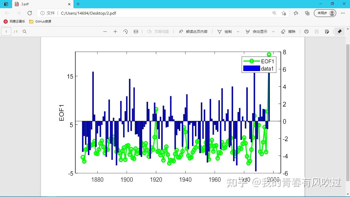Click the save PDF icon
The height and width of the screenshot is (197, 350).
[317, 32]
